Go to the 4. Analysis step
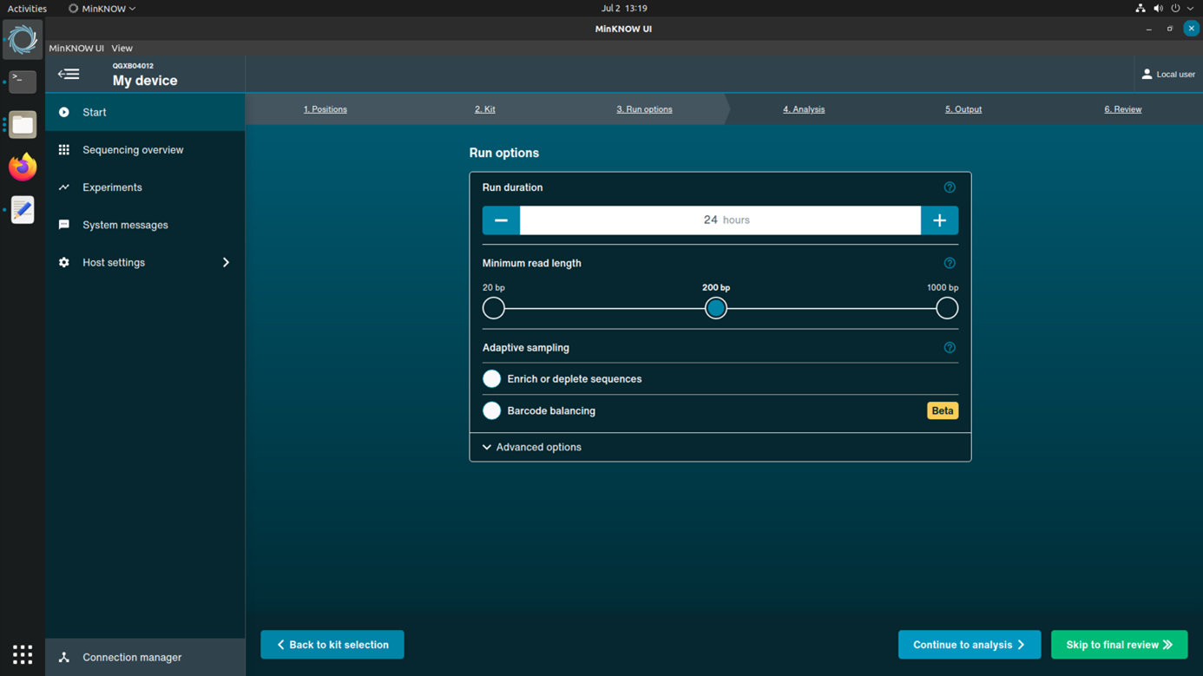This screenshot has height=676, width=1203. 804,109
